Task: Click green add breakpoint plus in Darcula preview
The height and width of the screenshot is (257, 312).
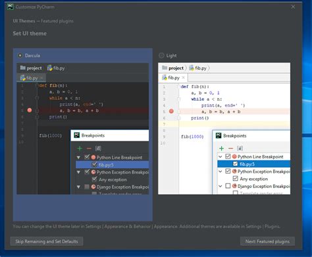Action: click(80, 149)
